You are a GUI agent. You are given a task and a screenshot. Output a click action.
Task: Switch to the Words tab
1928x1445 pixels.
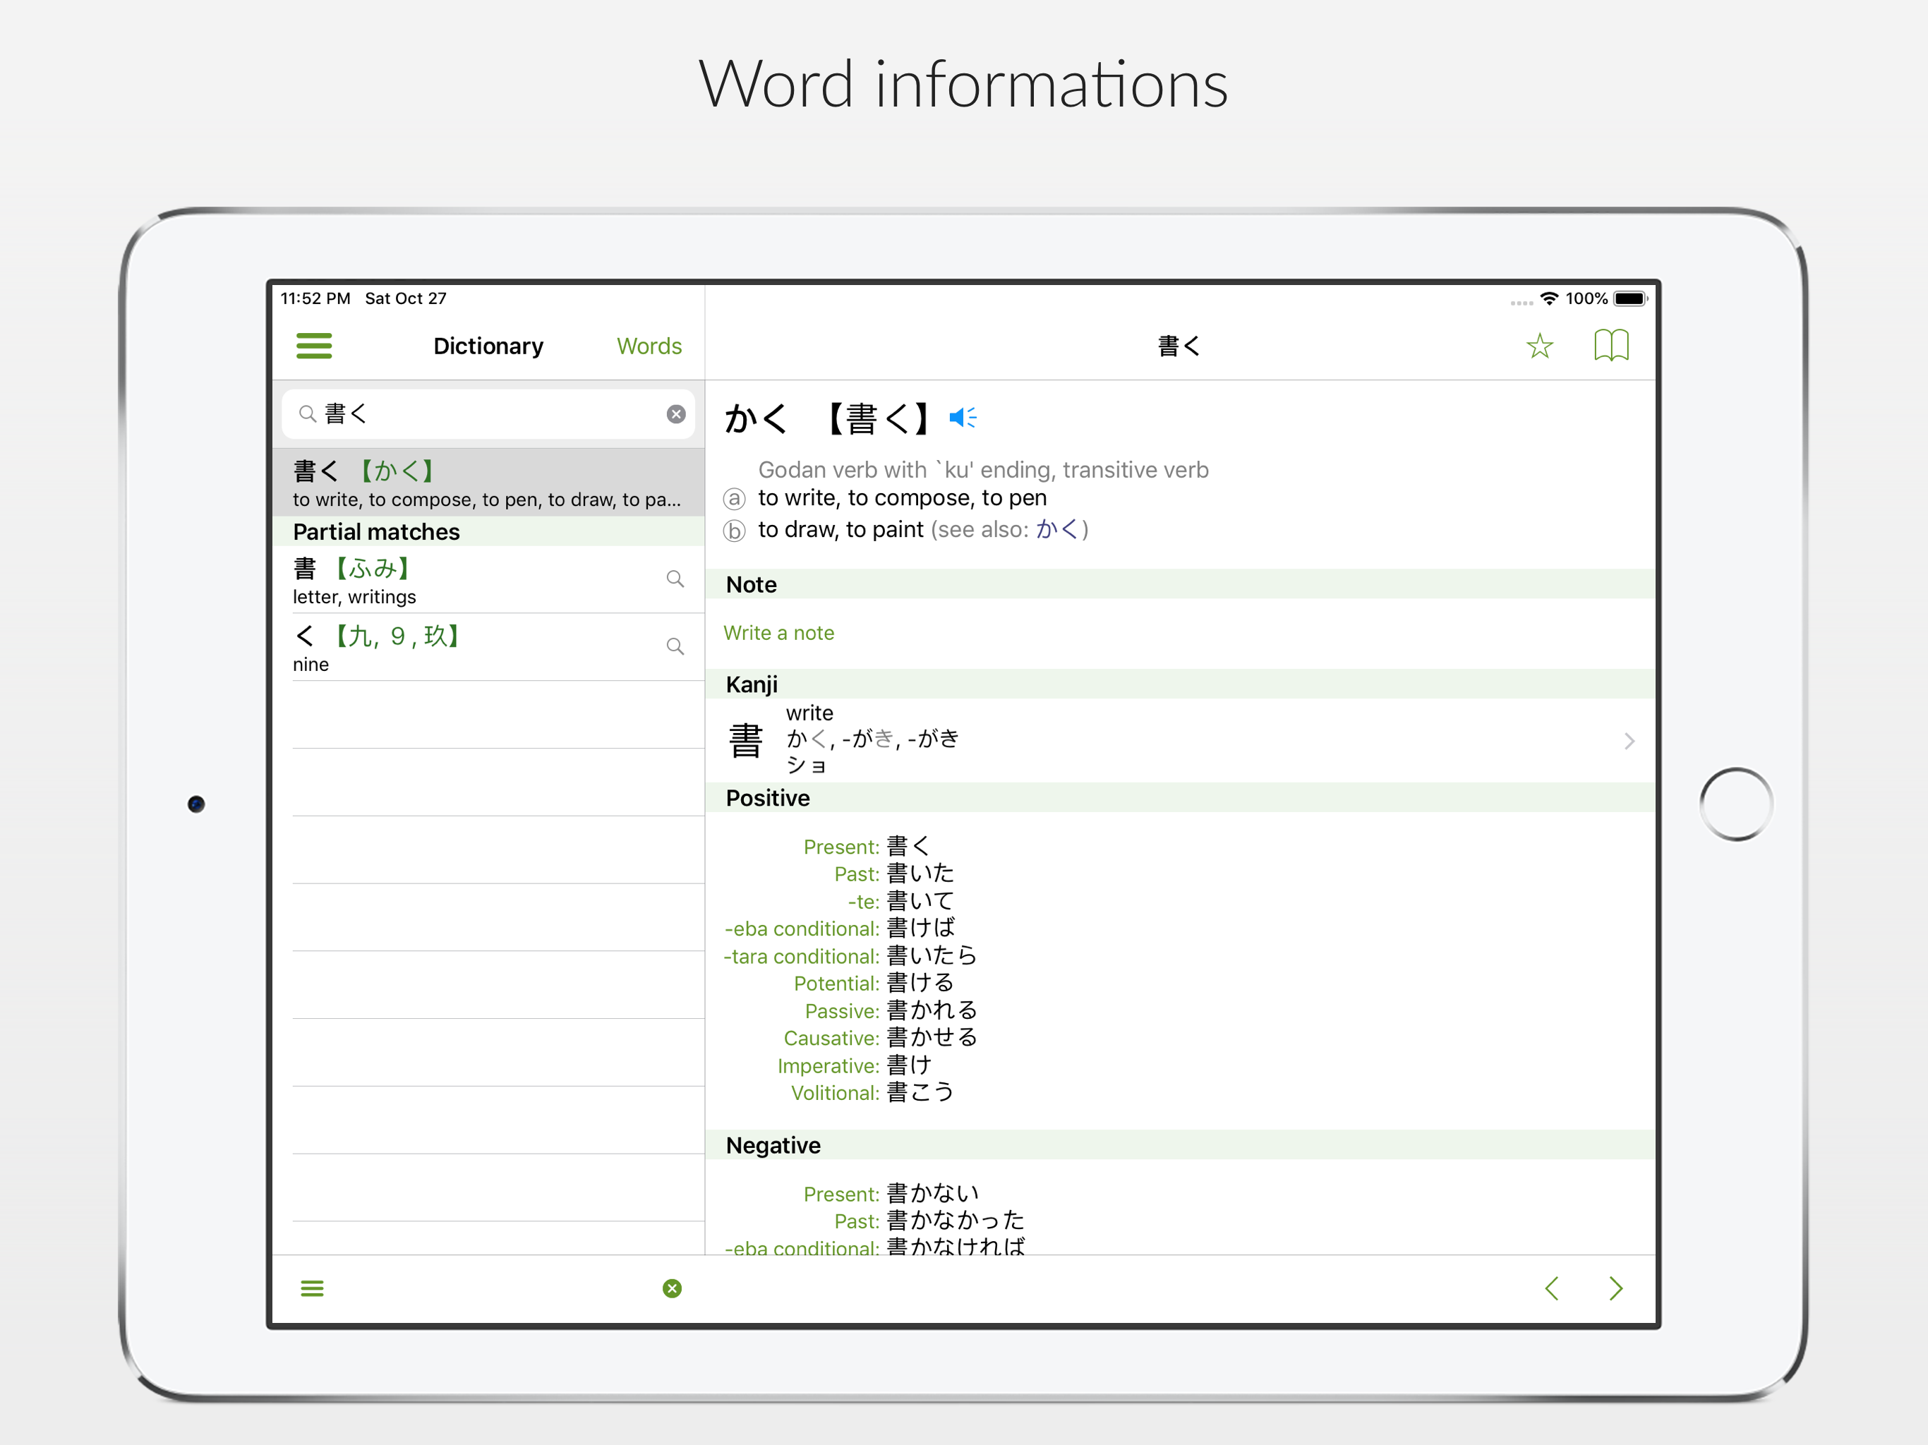[649, 346]
